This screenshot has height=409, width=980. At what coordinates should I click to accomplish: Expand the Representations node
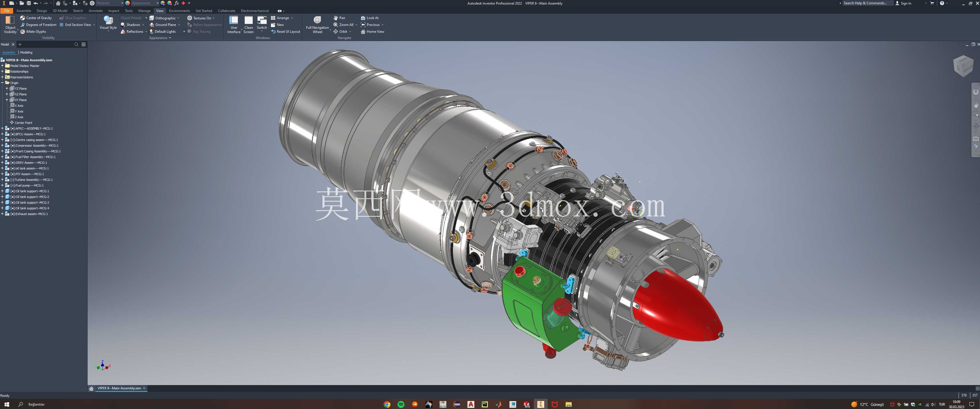[x=2, y=77]
